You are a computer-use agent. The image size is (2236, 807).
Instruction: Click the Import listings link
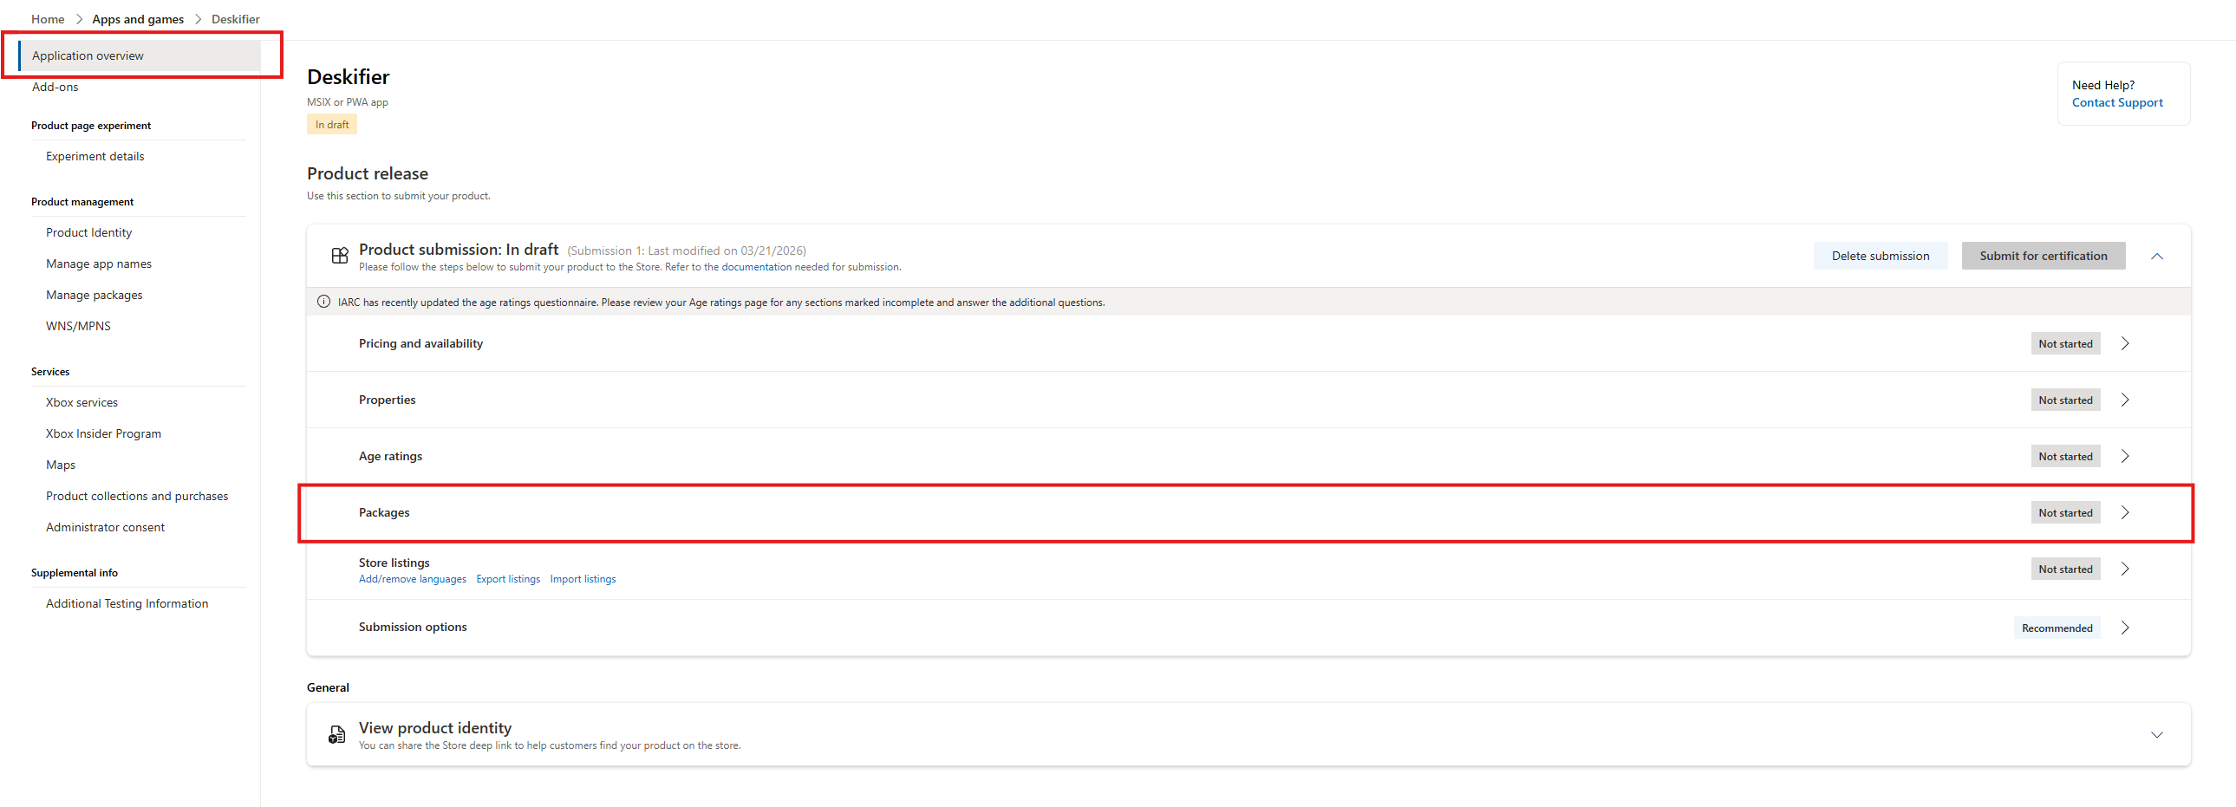tap(583, 579)
